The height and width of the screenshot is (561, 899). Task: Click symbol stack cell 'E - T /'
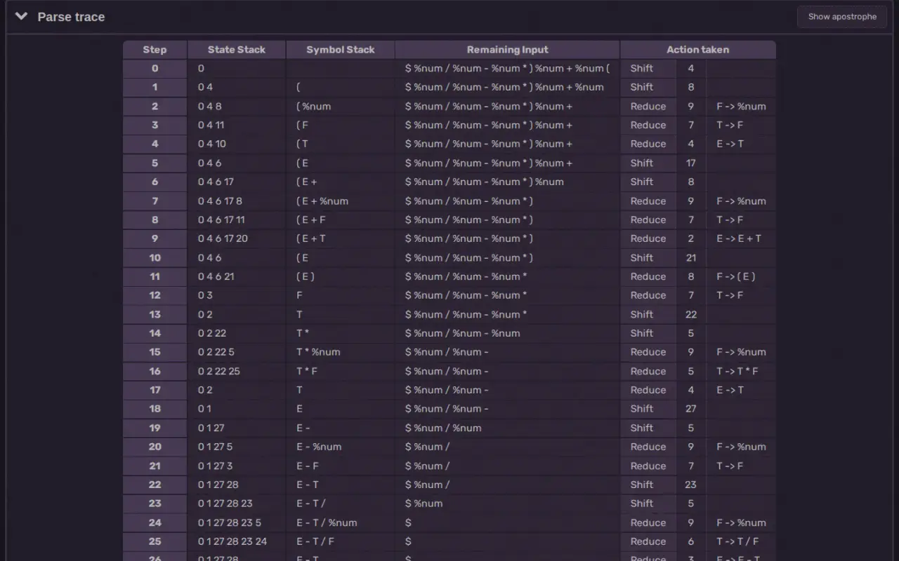pos(341,503)
